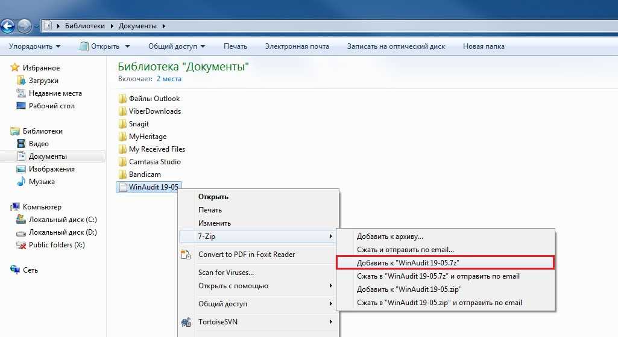618x337 pixels.
Task: Click the "2 места" link
Action: tap(169, 79)
